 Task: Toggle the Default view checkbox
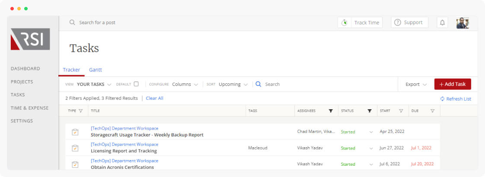(x=136, y=84)
